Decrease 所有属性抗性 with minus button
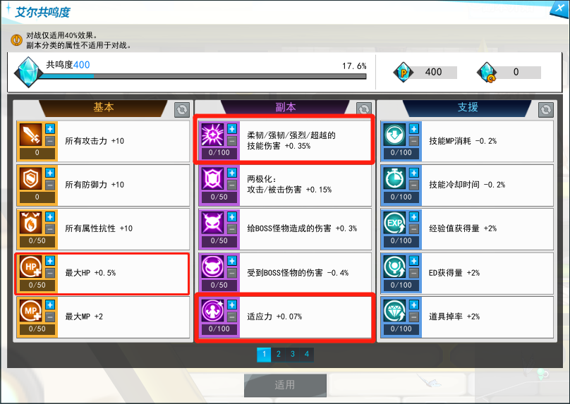570x404 pixels. pos(50,229)
